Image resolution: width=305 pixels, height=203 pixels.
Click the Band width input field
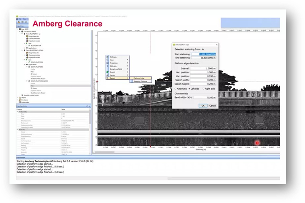point(203,98)
